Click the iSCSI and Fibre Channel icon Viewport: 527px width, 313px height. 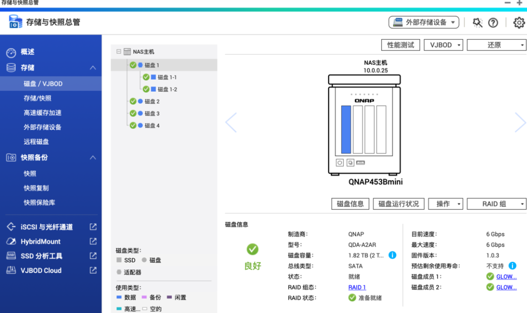point(11,227)
